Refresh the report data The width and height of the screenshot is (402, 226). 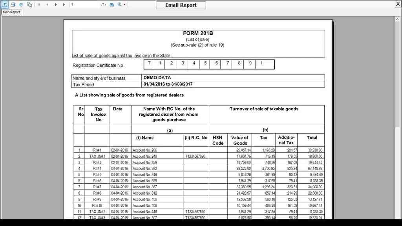21,5
